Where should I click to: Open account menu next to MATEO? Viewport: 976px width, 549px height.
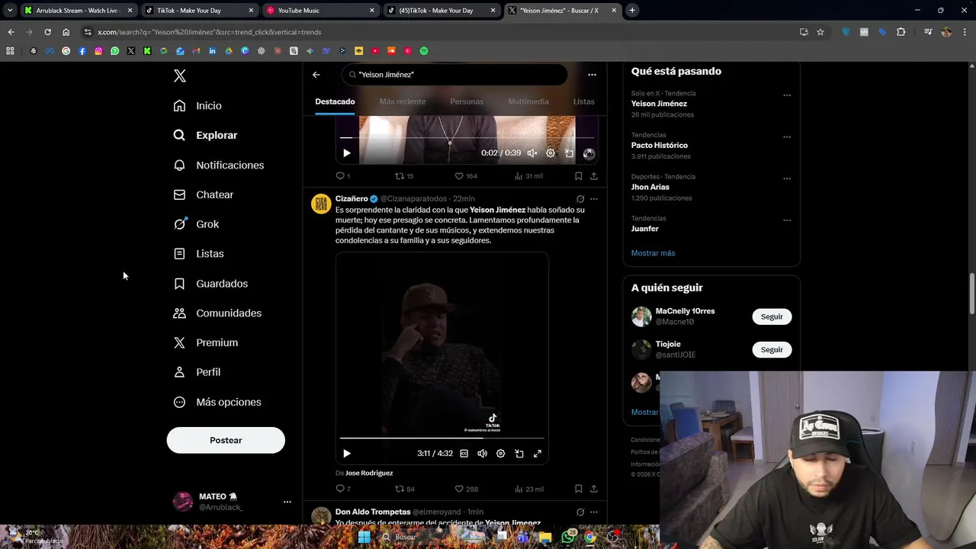(287, 502)
